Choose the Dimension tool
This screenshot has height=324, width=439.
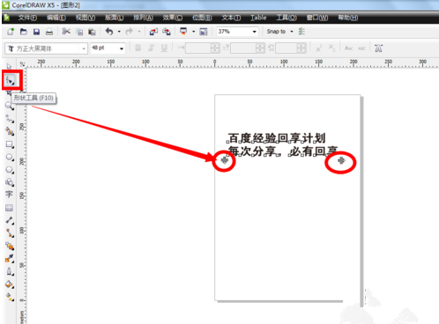10,220
